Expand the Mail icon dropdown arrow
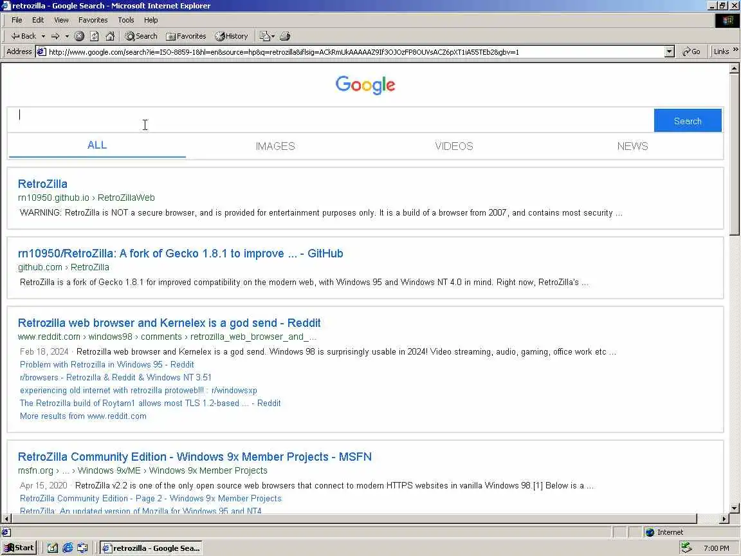Image resolution: width=741 pixels, height=556 pixels. coord(273,36)
